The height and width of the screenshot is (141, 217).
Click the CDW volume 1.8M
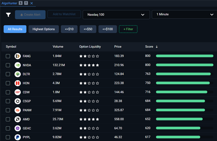click(x=56, y=92)
